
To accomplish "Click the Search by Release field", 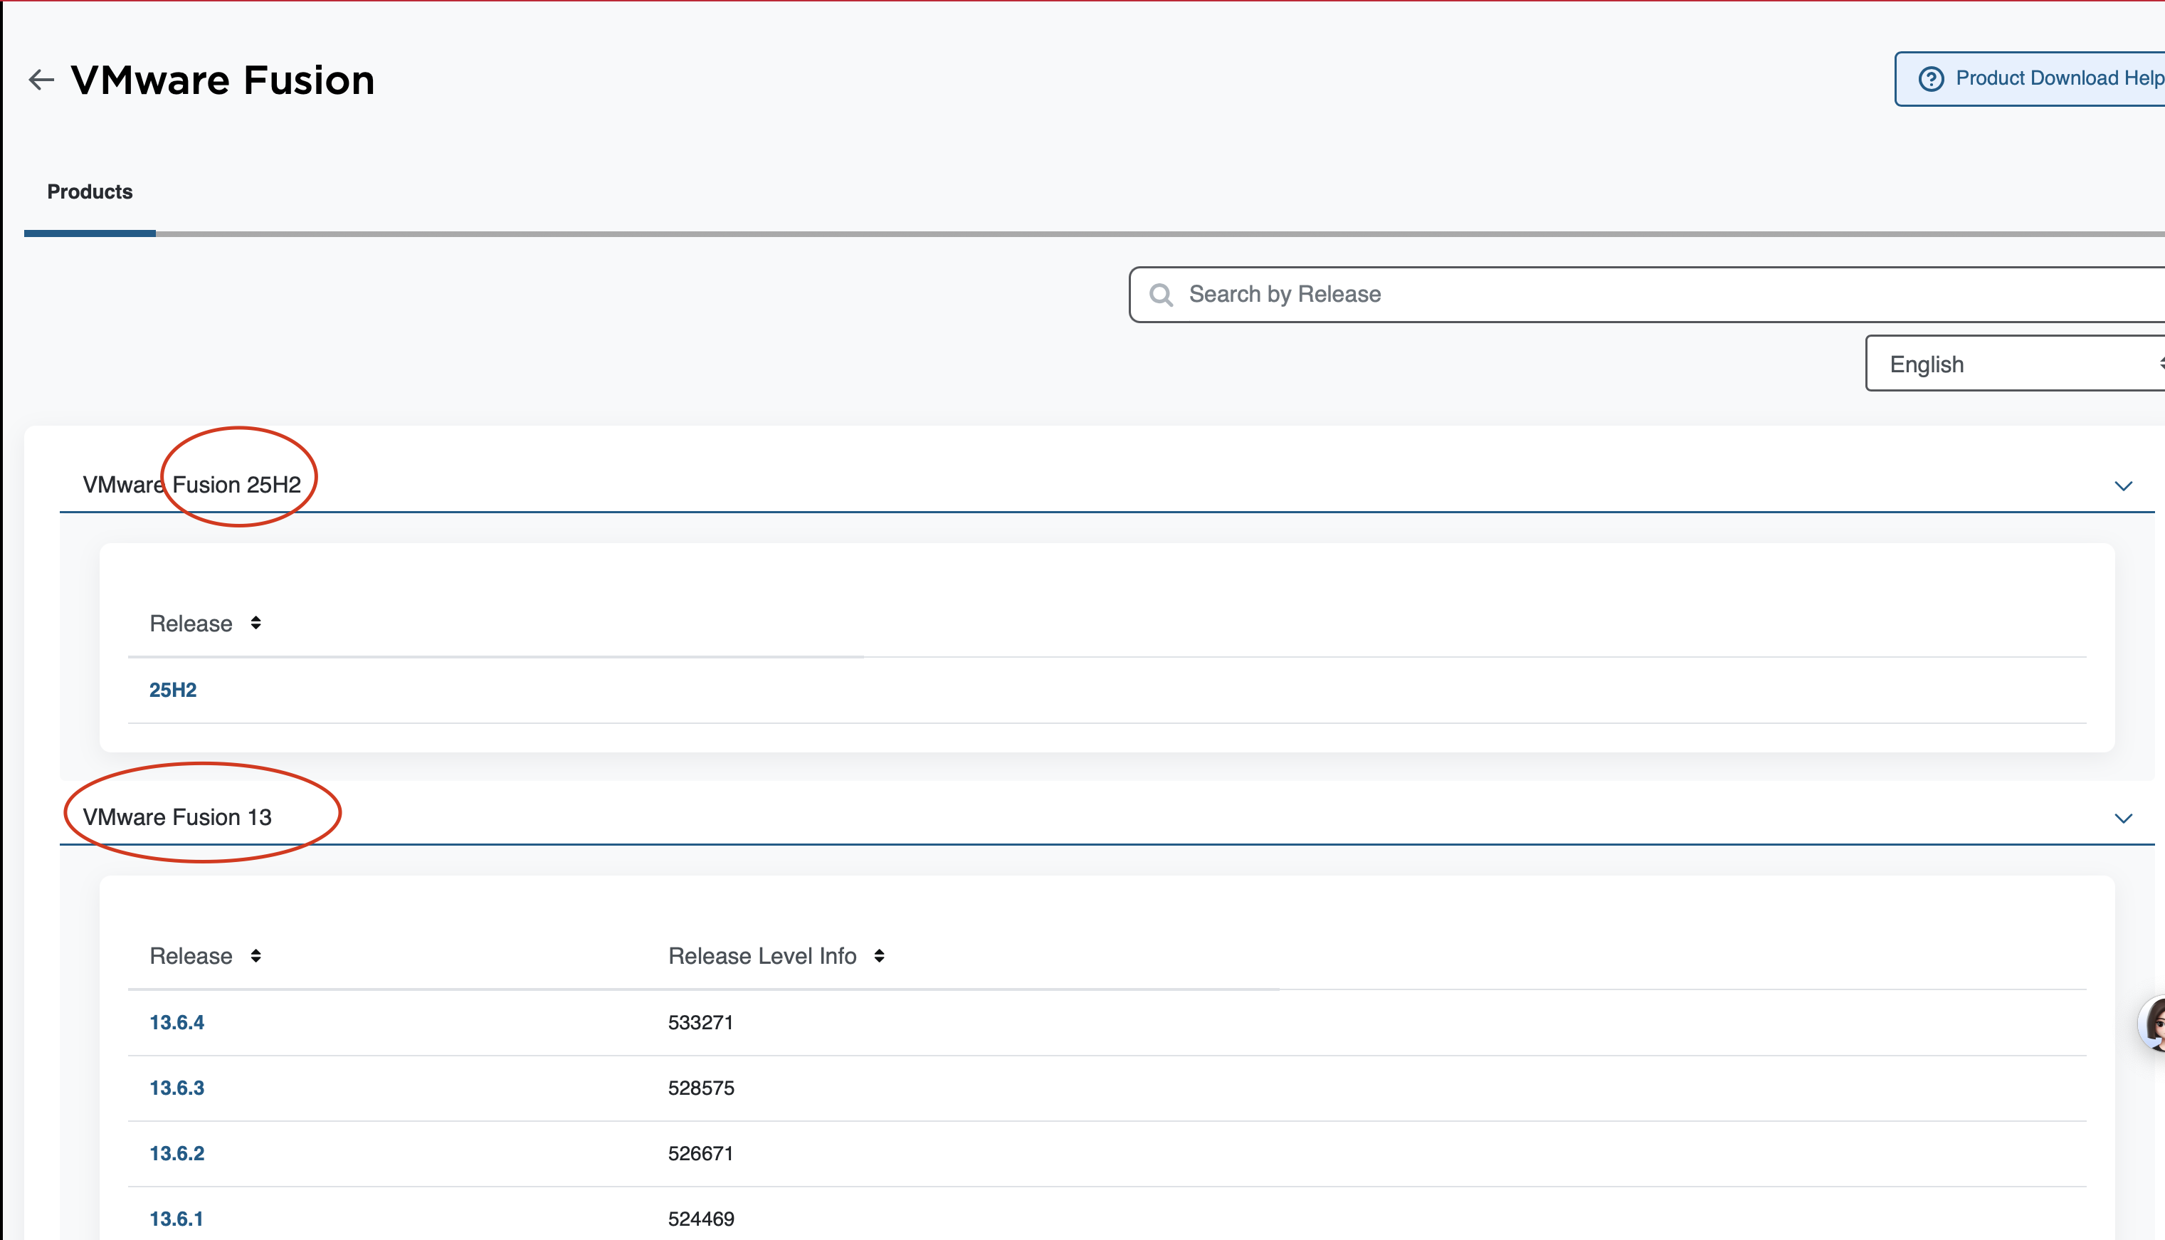I will click(1618, 295).
